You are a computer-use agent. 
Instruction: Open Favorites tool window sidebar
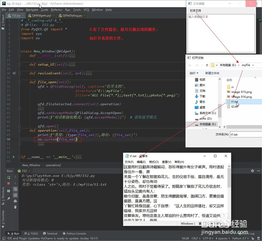point(3,219)
